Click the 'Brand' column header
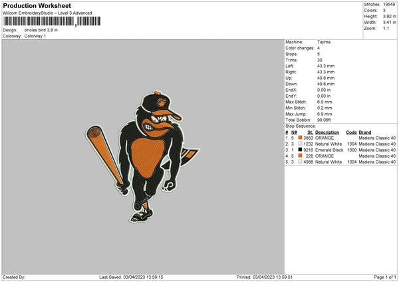This screenshot has height=282, width=399. pyautogui.click(x=365, y=132)
